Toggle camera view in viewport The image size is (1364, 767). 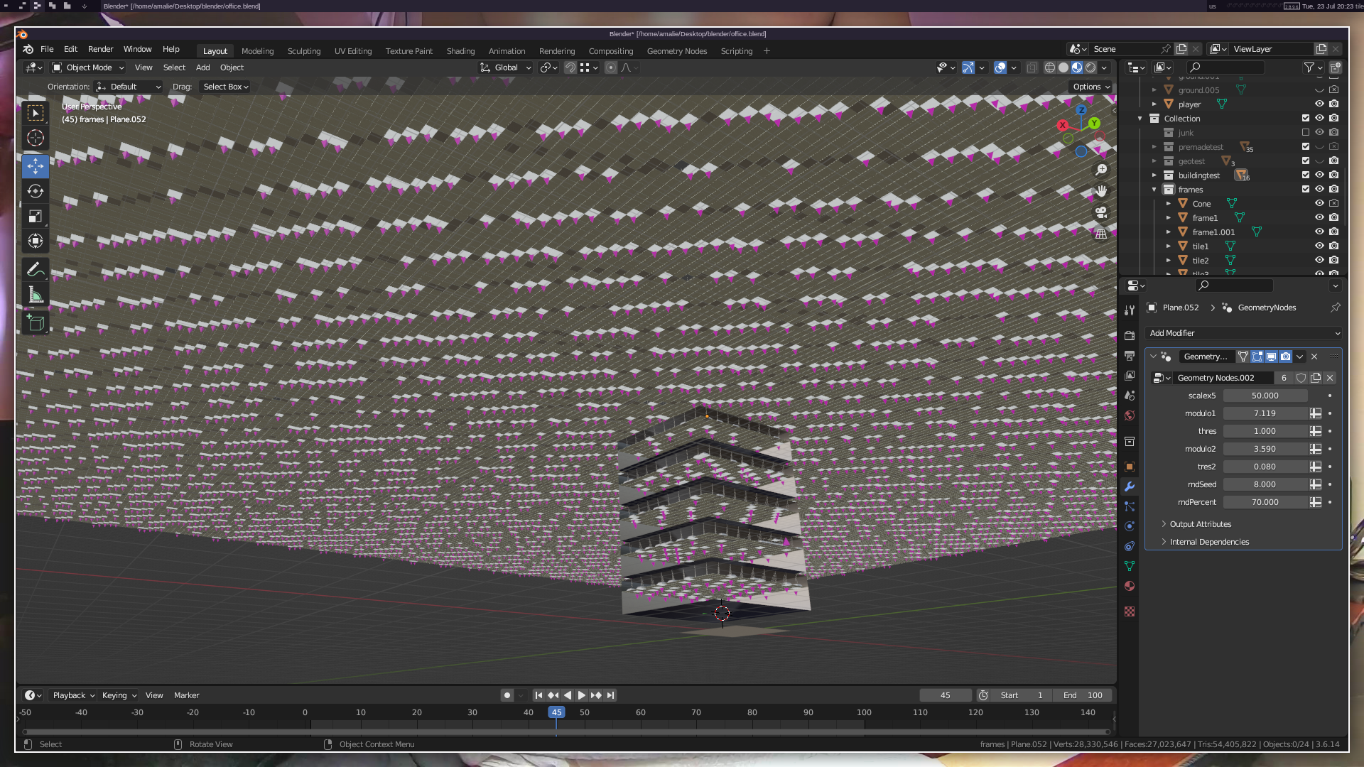coord(1101,212)
